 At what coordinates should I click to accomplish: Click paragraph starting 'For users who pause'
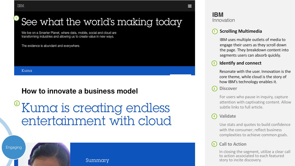coord(255,102)
